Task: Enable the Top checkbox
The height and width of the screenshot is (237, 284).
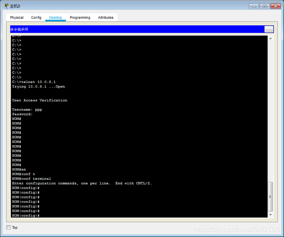Action: 8,228
